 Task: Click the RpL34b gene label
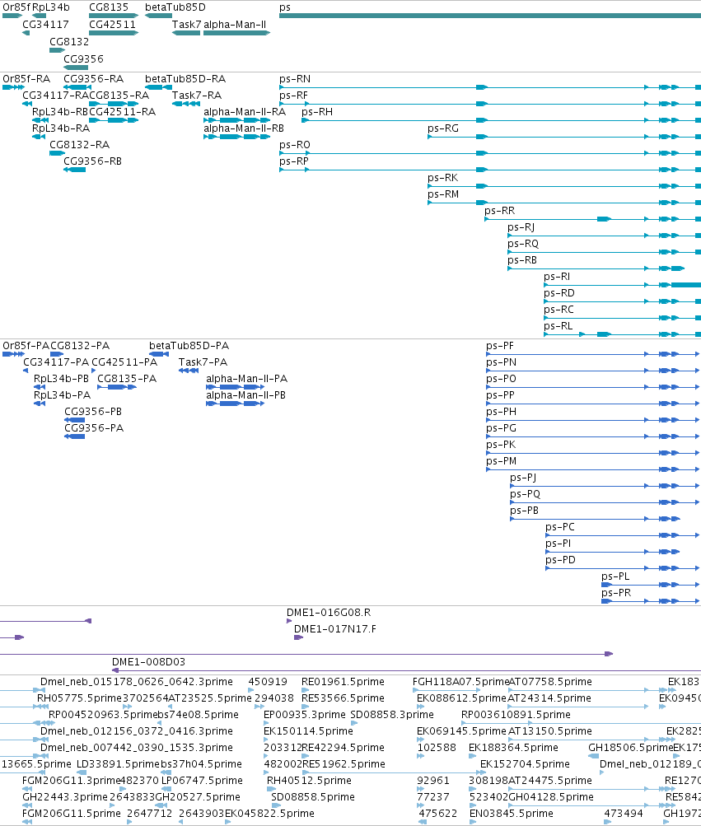[x=50, y=7]
